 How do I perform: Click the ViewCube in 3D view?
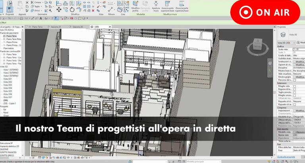tap(256, 45)
